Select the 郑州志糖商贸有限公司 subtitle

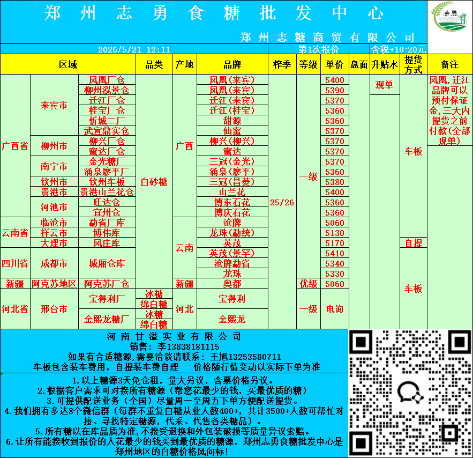pyautogui.click(x=328, y=38)
